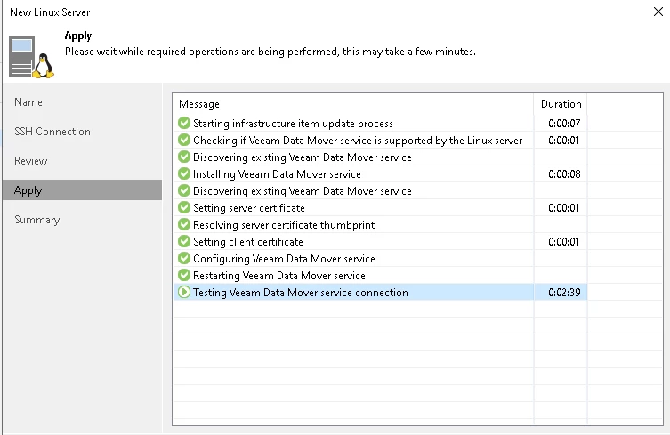Click the in-progress play icon for Testing connection
Screen dimensions: 670x435
click(x=184, y=293)
